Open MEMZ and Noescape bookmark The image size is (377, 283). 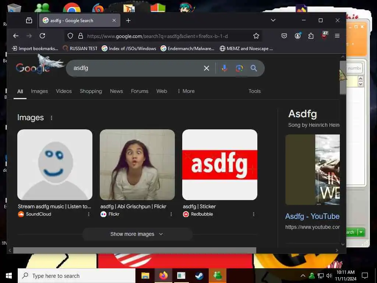(x=246, y=49)
